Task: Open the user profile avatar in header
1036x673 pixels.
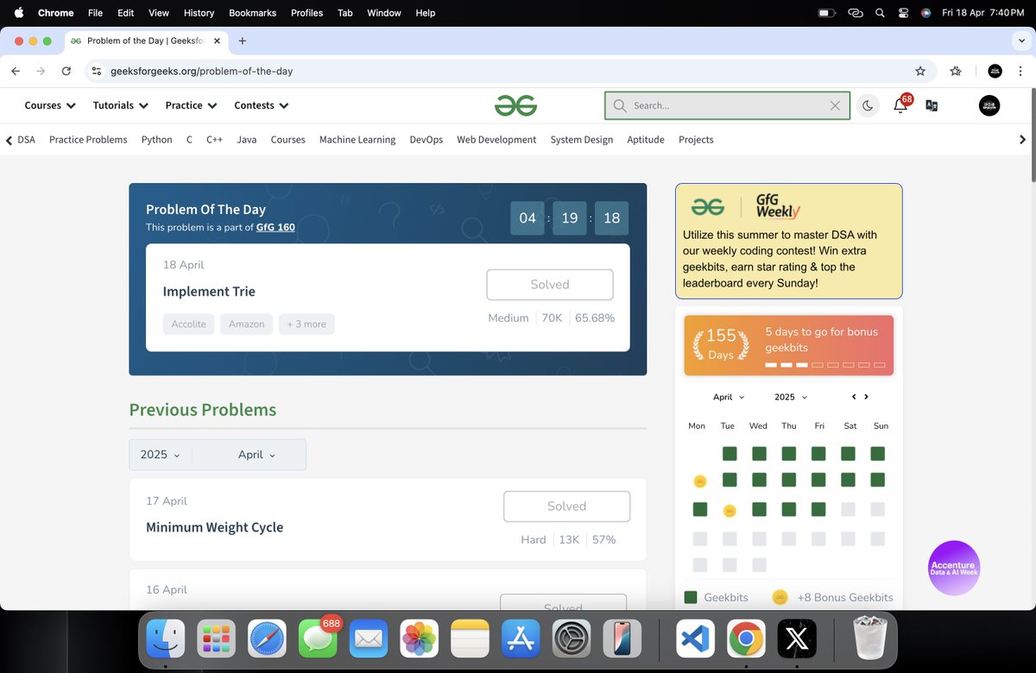Action: point(989,105)
